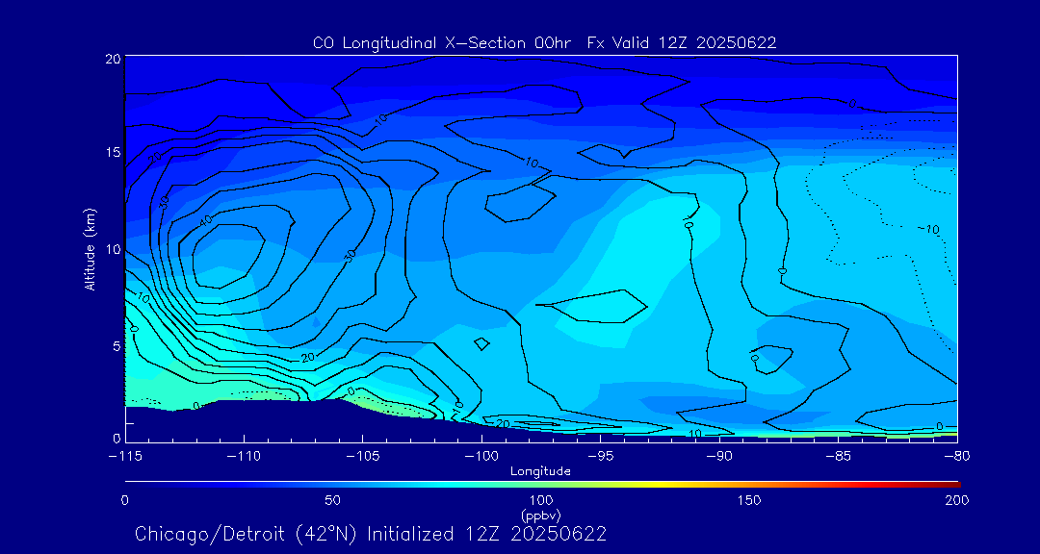Image resolution: width=1040 pixels, height=554 pixels.
Task: Click the longitude tick label '-95'
Action: point(600,457)
